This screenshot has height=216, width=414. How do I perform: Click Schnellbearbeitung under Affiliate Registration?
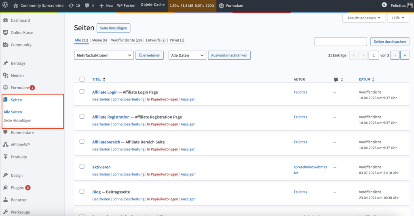(x=128, y=124)
